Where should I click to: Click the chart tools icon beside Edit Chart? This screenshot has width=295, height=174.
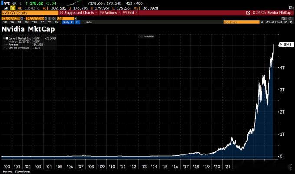pos(286,22)
